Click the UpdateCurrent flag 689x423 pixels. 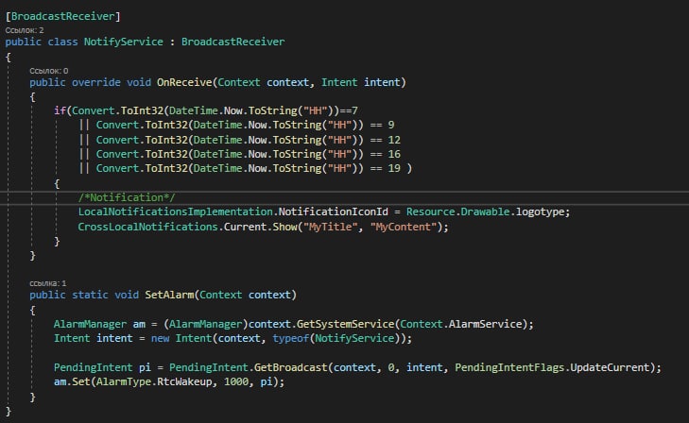(610, 367)
